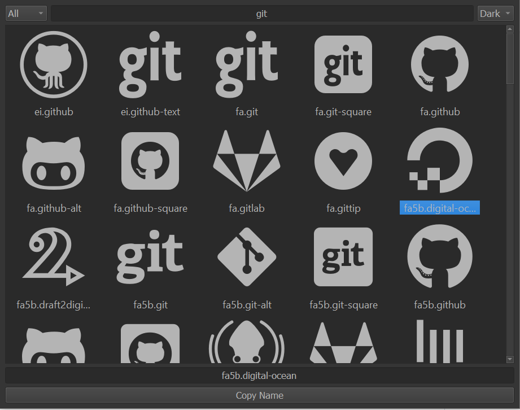Choose the fa.git-square icon
The height and width of the screenshot is (410, 520).
point(343,65)
